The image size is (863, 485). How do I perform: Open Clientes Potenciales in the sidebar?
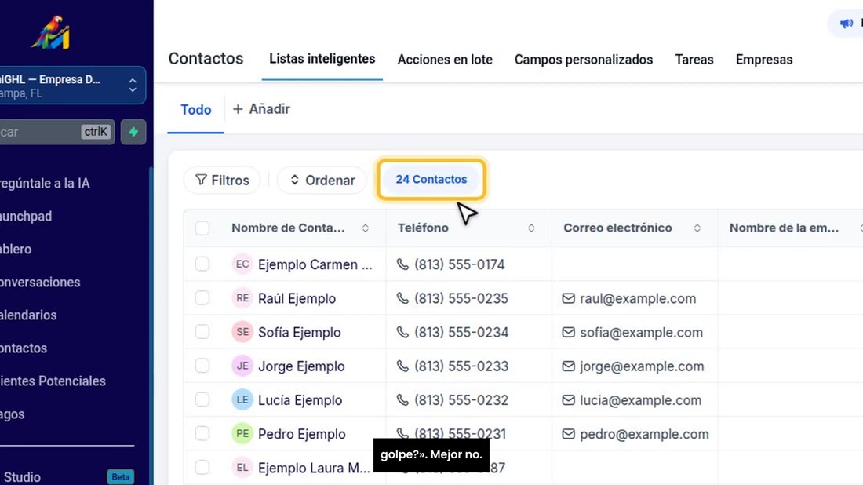click(x=53, y=381)
